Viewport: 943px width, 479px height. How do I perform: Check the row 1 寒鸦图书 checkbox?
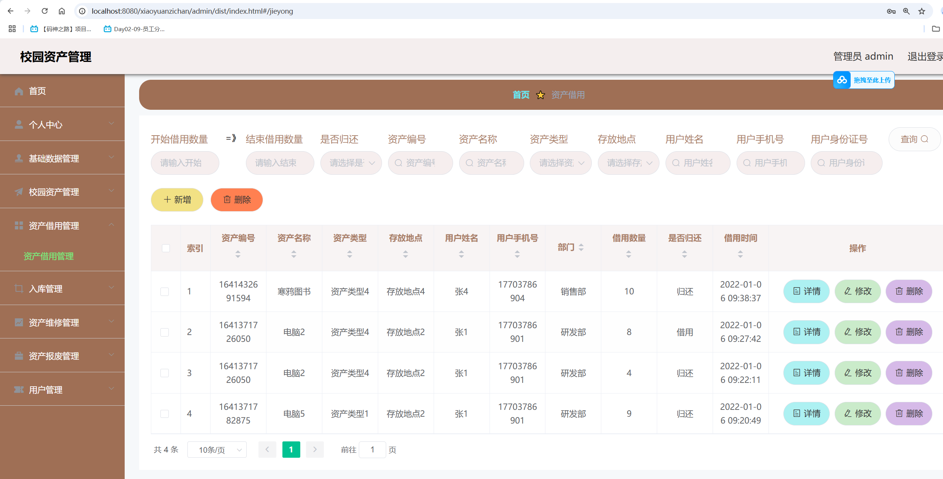click(x=165, y=292)
